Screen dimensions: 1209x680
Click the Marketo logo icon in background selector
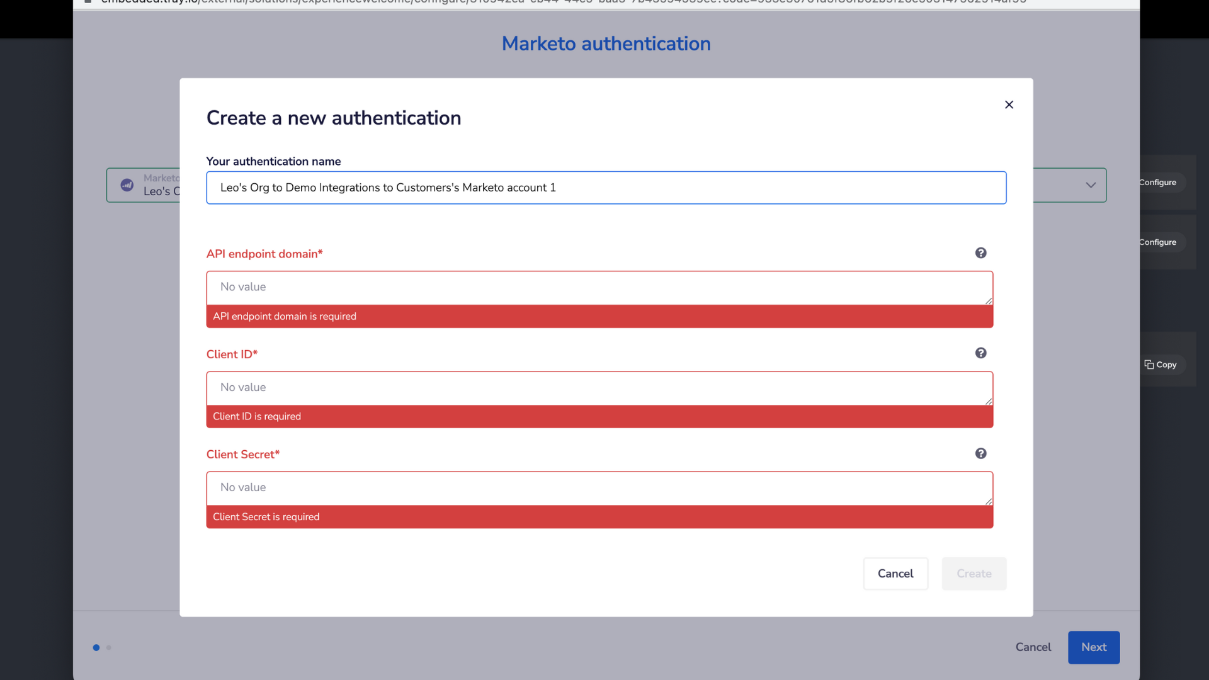pyautogui.click(x=127, y=185)
